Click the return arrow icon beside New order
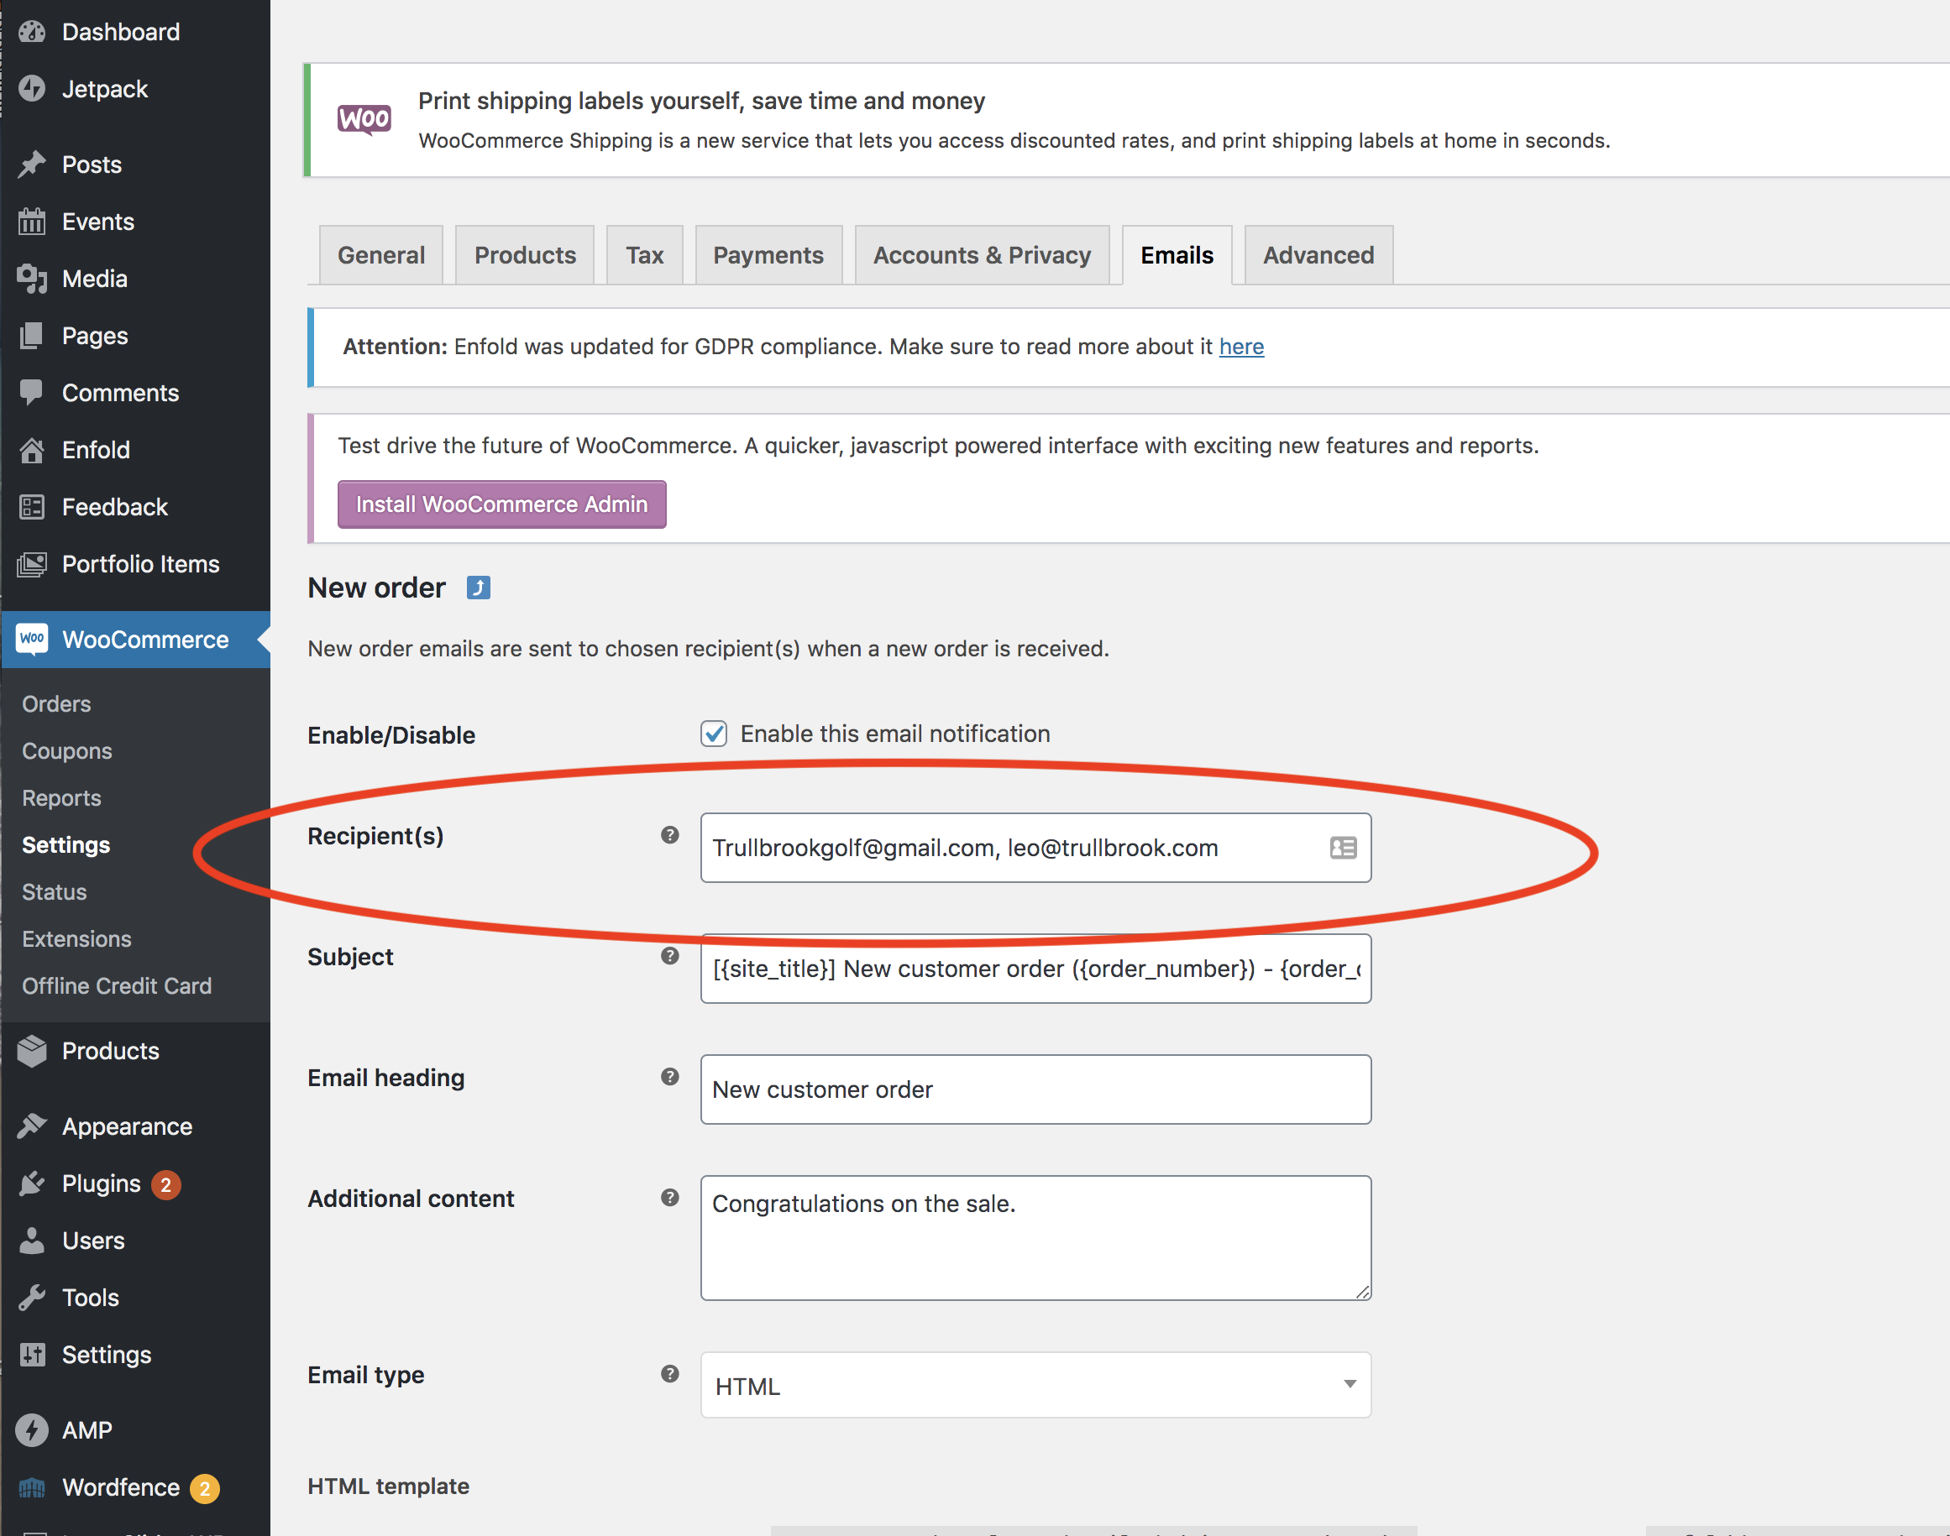This screenshot has height=1536, width=1950. tap(478, 588)
